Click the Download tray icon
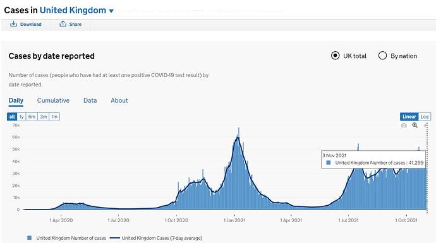Screen dimensions: 436x243 (13, 24)
